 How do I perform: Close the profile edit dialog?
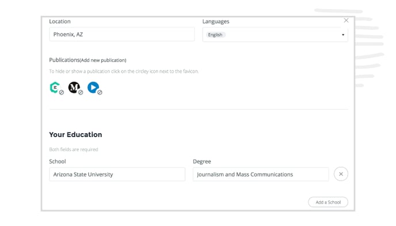coord(346,21)
